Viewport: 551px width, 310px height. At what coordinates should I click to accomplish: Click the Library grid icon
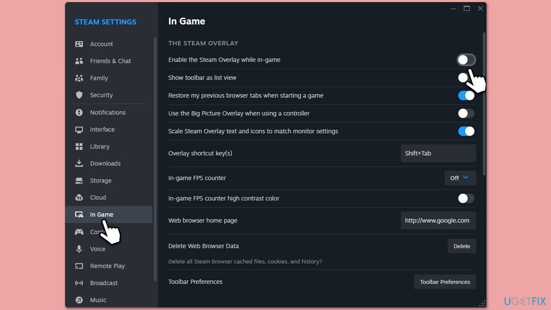[79, 146]
